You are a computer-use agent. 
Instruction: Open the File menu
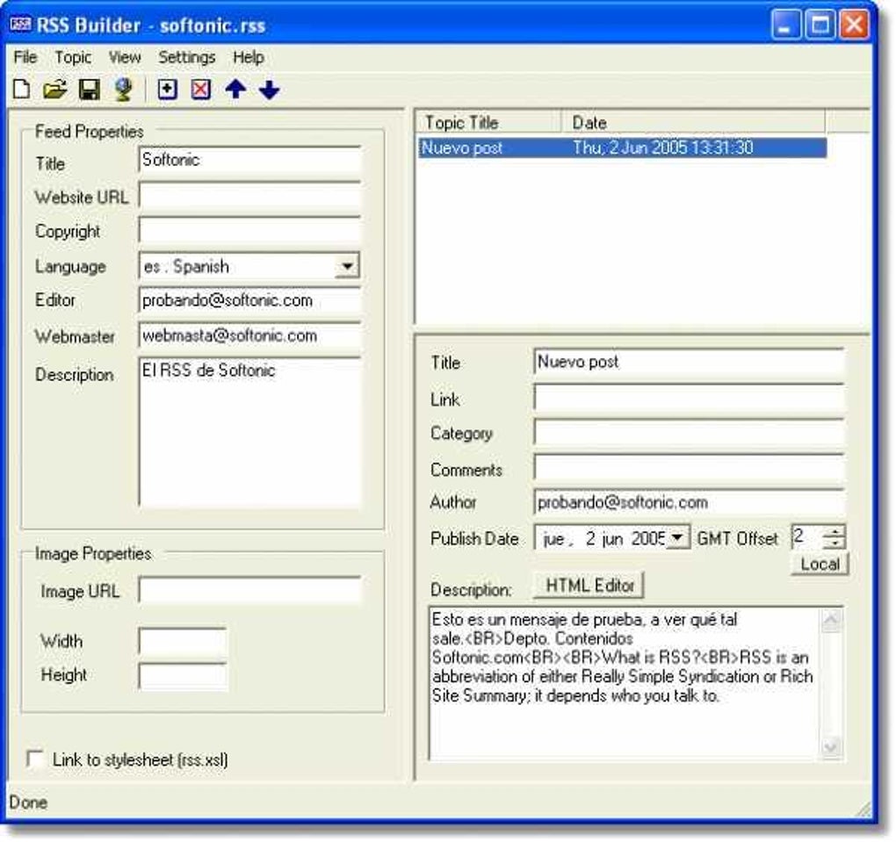click(x=25, y=57)
